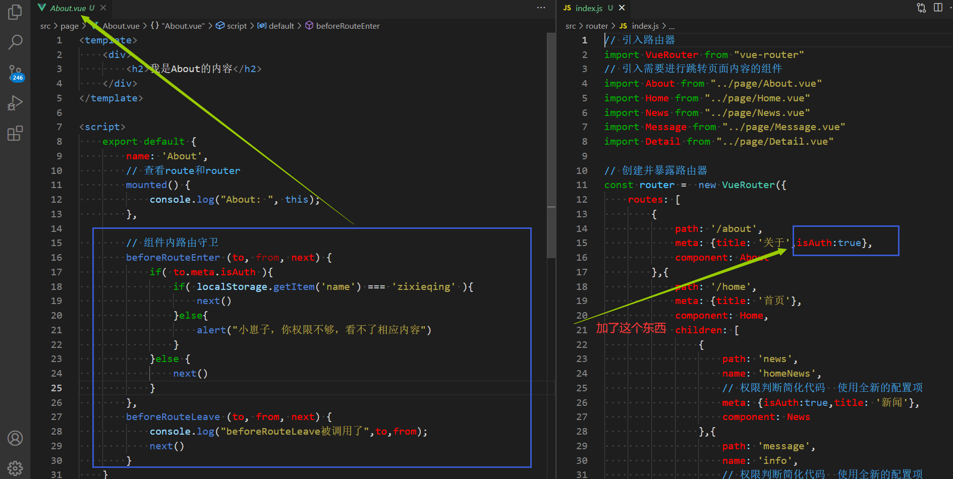Screen dimensions: 953x479
Task: Click 'mounted()' on line 11
Action: click(x=152, y=185)
